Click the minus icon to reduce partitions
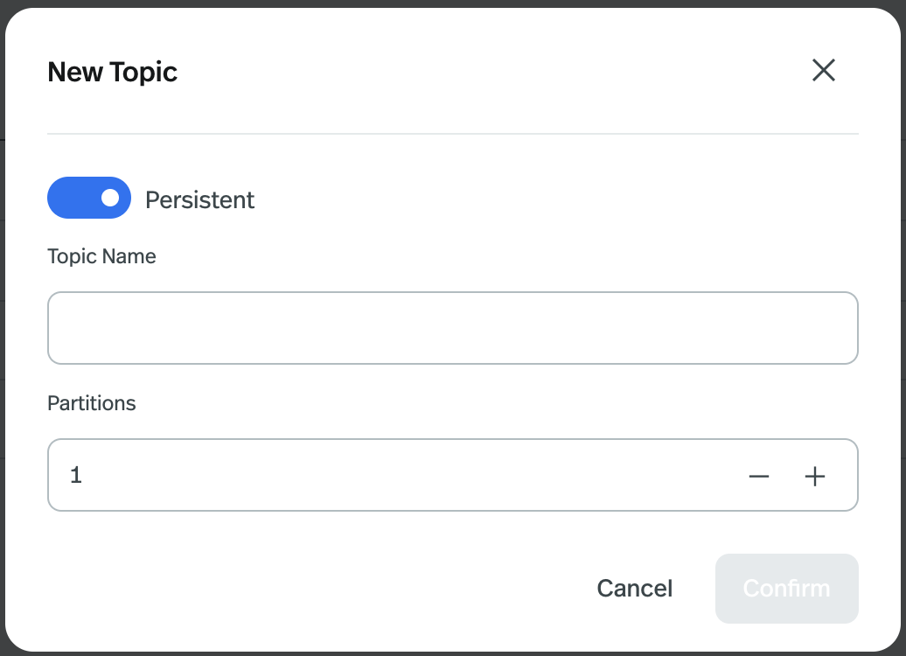Image resolution: width=906 pixels, height=656 pixels. click(x=759, y=476)
